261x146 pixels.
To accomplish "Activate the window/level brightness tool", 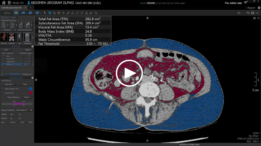I will 50,13.
